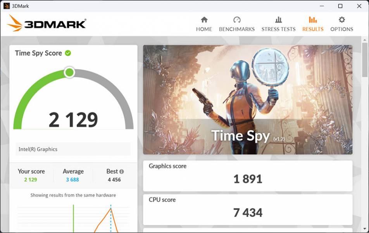Click the Time Spy title on banner
Image resolution: width=369 pixels, height=233 pixels.
tap(240, 136)
